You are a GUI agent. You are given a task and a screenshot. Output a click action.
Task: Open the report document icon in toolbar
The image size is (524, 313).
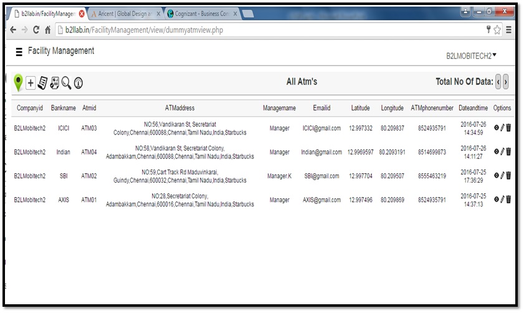tap(42, 82)
